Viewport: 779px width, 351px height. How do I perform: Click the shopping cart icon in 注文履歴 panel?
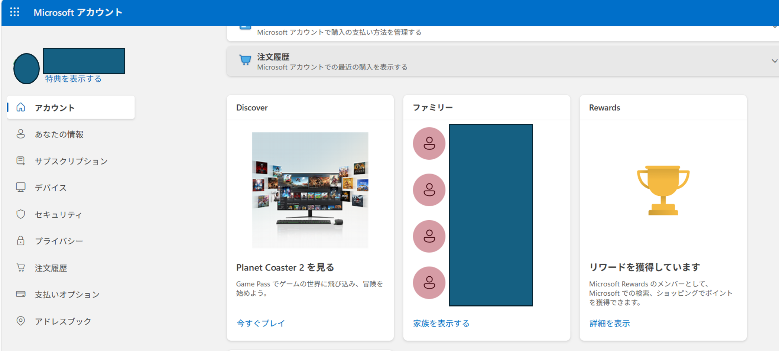click(x=245, y=60)
